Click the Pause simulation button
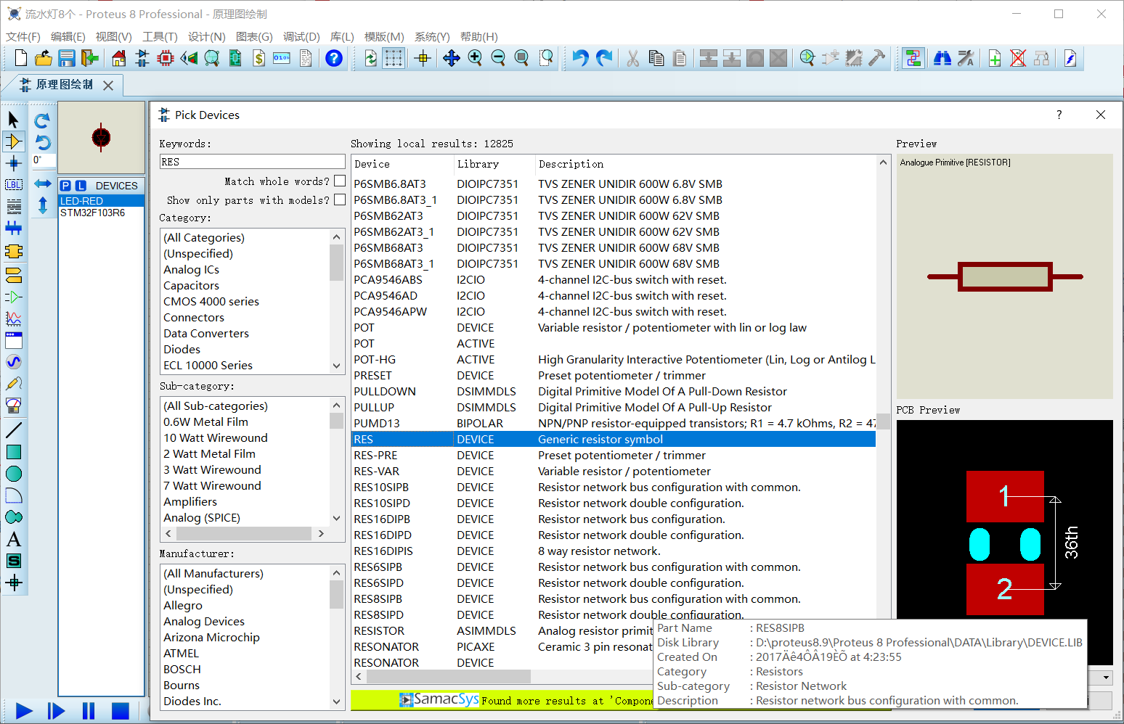 point(89,711)
